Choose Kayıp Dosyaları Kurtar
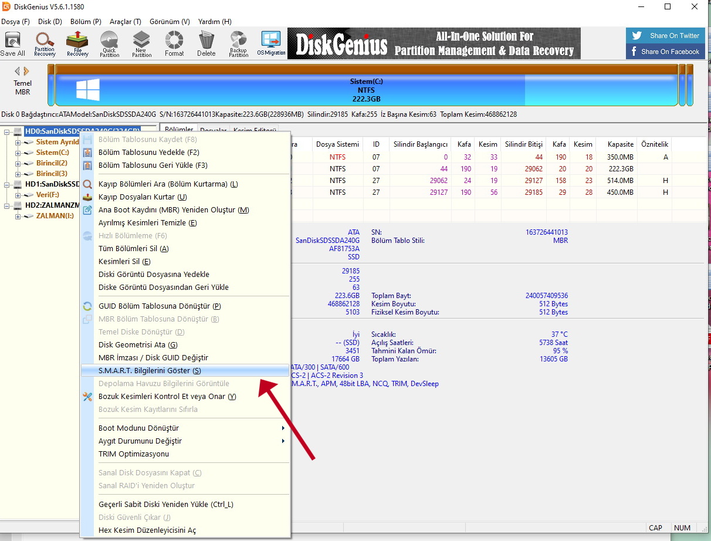This screenshot has height=541, width=711. 185,197
